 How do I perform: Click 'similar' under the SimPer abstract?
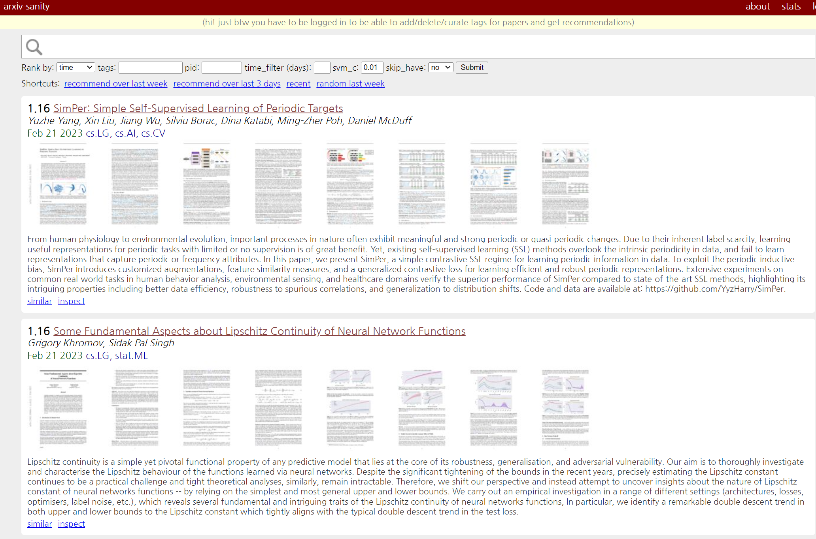40,301
